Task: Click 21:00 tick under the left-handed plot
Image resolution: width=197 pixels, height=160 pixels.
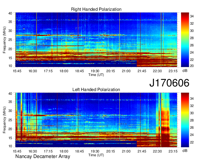Action: point(126,151)
